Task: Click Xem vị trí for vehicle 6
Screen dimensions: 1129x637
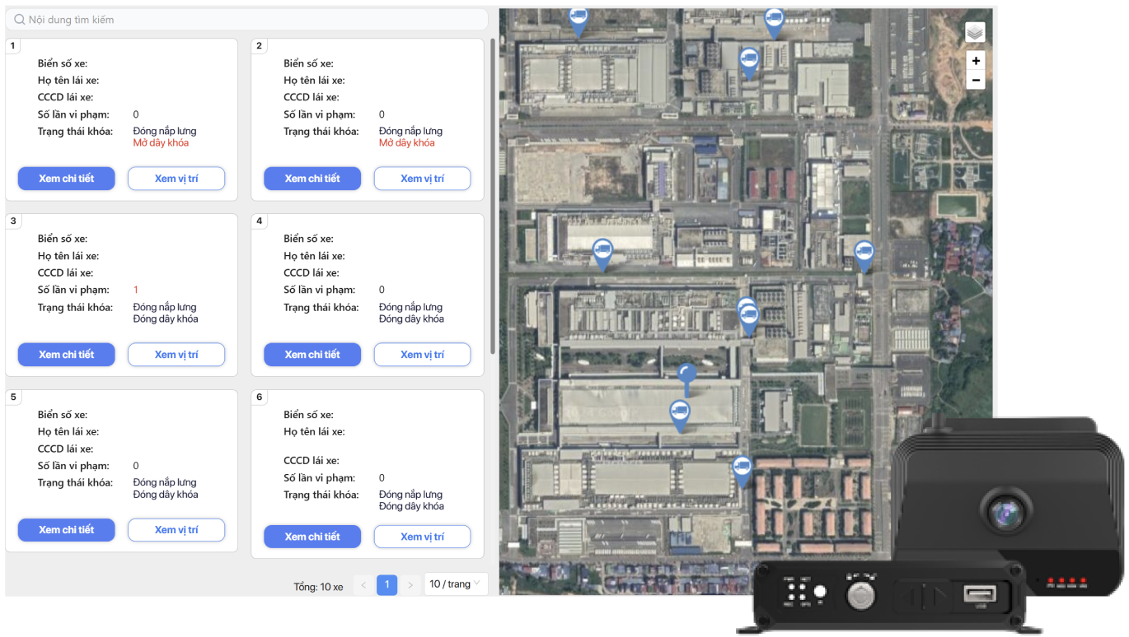Action: pos(422,537)
